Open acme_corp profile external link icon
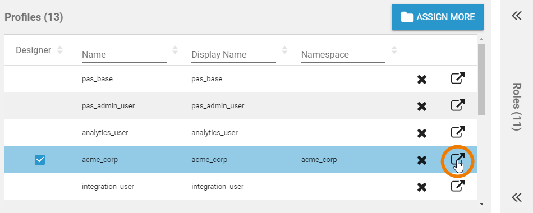Viewport: 533px width, 213px height. 457,159
